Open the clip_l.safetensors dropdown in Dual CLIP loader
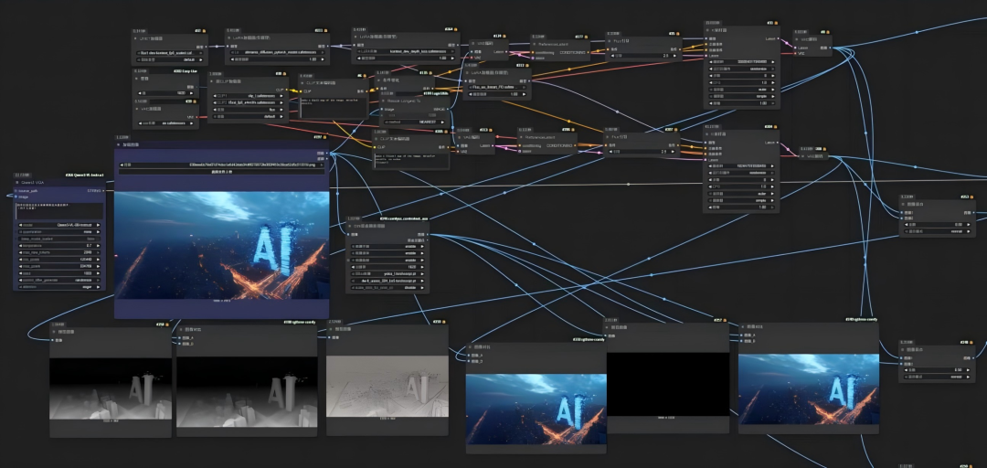987x468 pixels. pyautogui.click(x=248, y=96)
